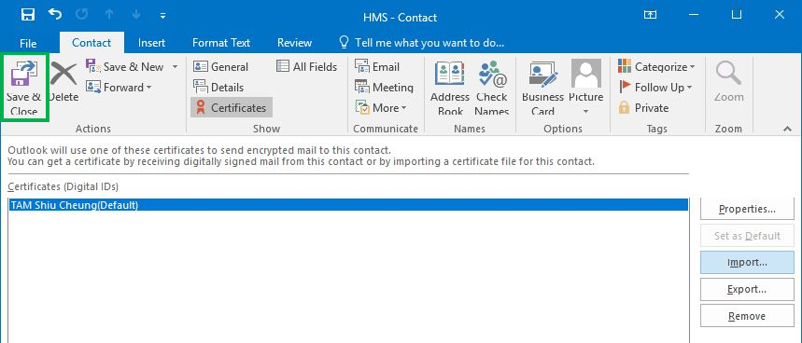Select the Certificates view button
The width and height of the screenshot is (802, 343).
232,108
